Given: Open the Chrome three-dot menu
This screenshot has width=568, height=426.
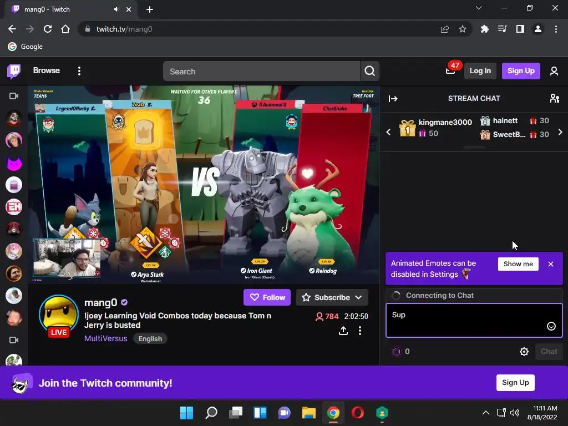Looking at the screenshot, I should click(x=556, y=29).
